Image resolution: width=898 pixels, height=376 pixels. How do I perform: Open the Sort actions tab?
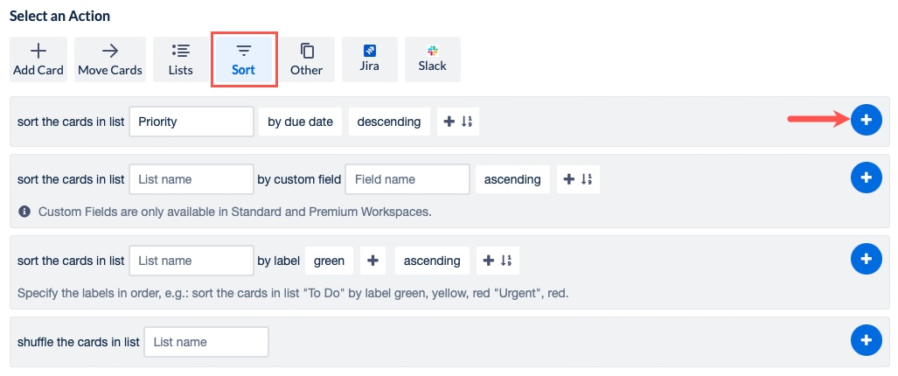pos(244,59)
